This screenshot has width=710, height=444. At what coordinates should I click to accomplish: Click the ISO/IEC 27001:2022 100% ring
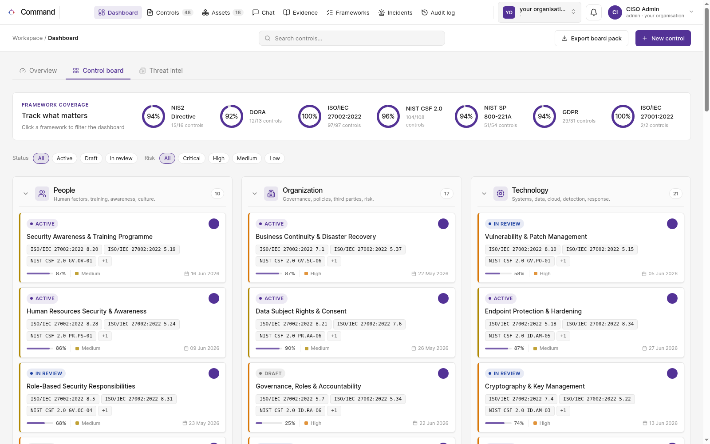pyautogui.click(x=623, y=116)
